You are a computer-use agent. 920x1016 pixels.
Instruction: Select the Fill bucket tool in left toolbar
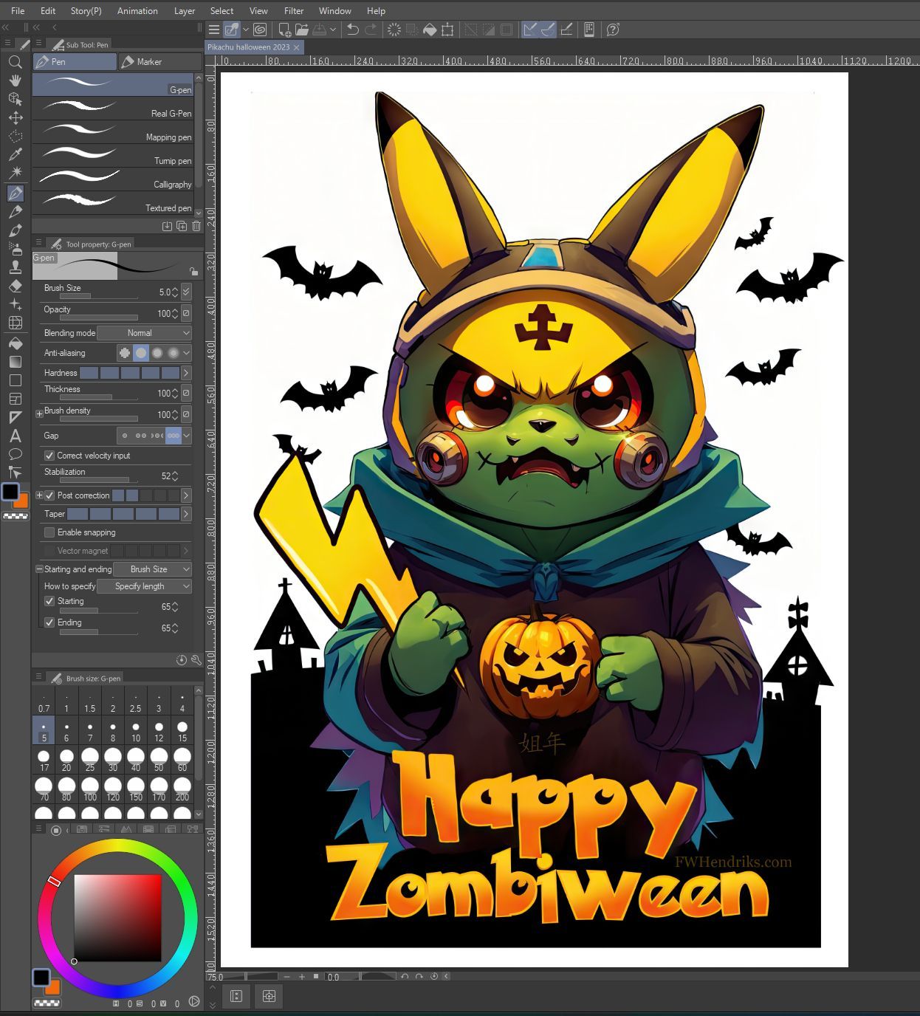(15, 343)
